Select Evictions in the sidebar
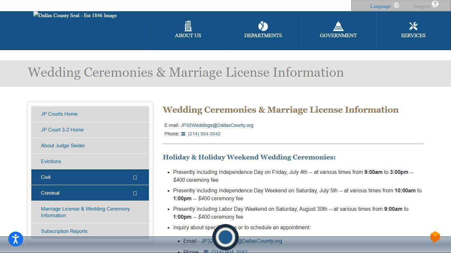This screenshot has width=451, height=253. tap(51, 161)
